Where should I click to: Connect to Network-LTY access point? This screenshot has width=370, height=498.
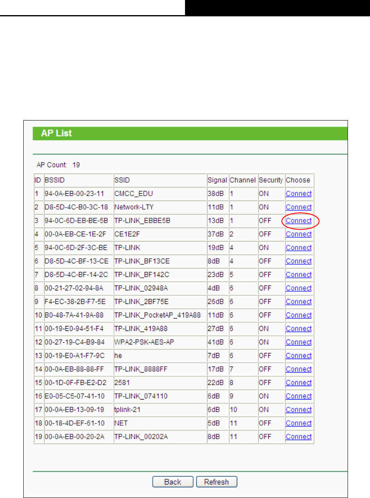pyautogui.click(x=299, y=207)
